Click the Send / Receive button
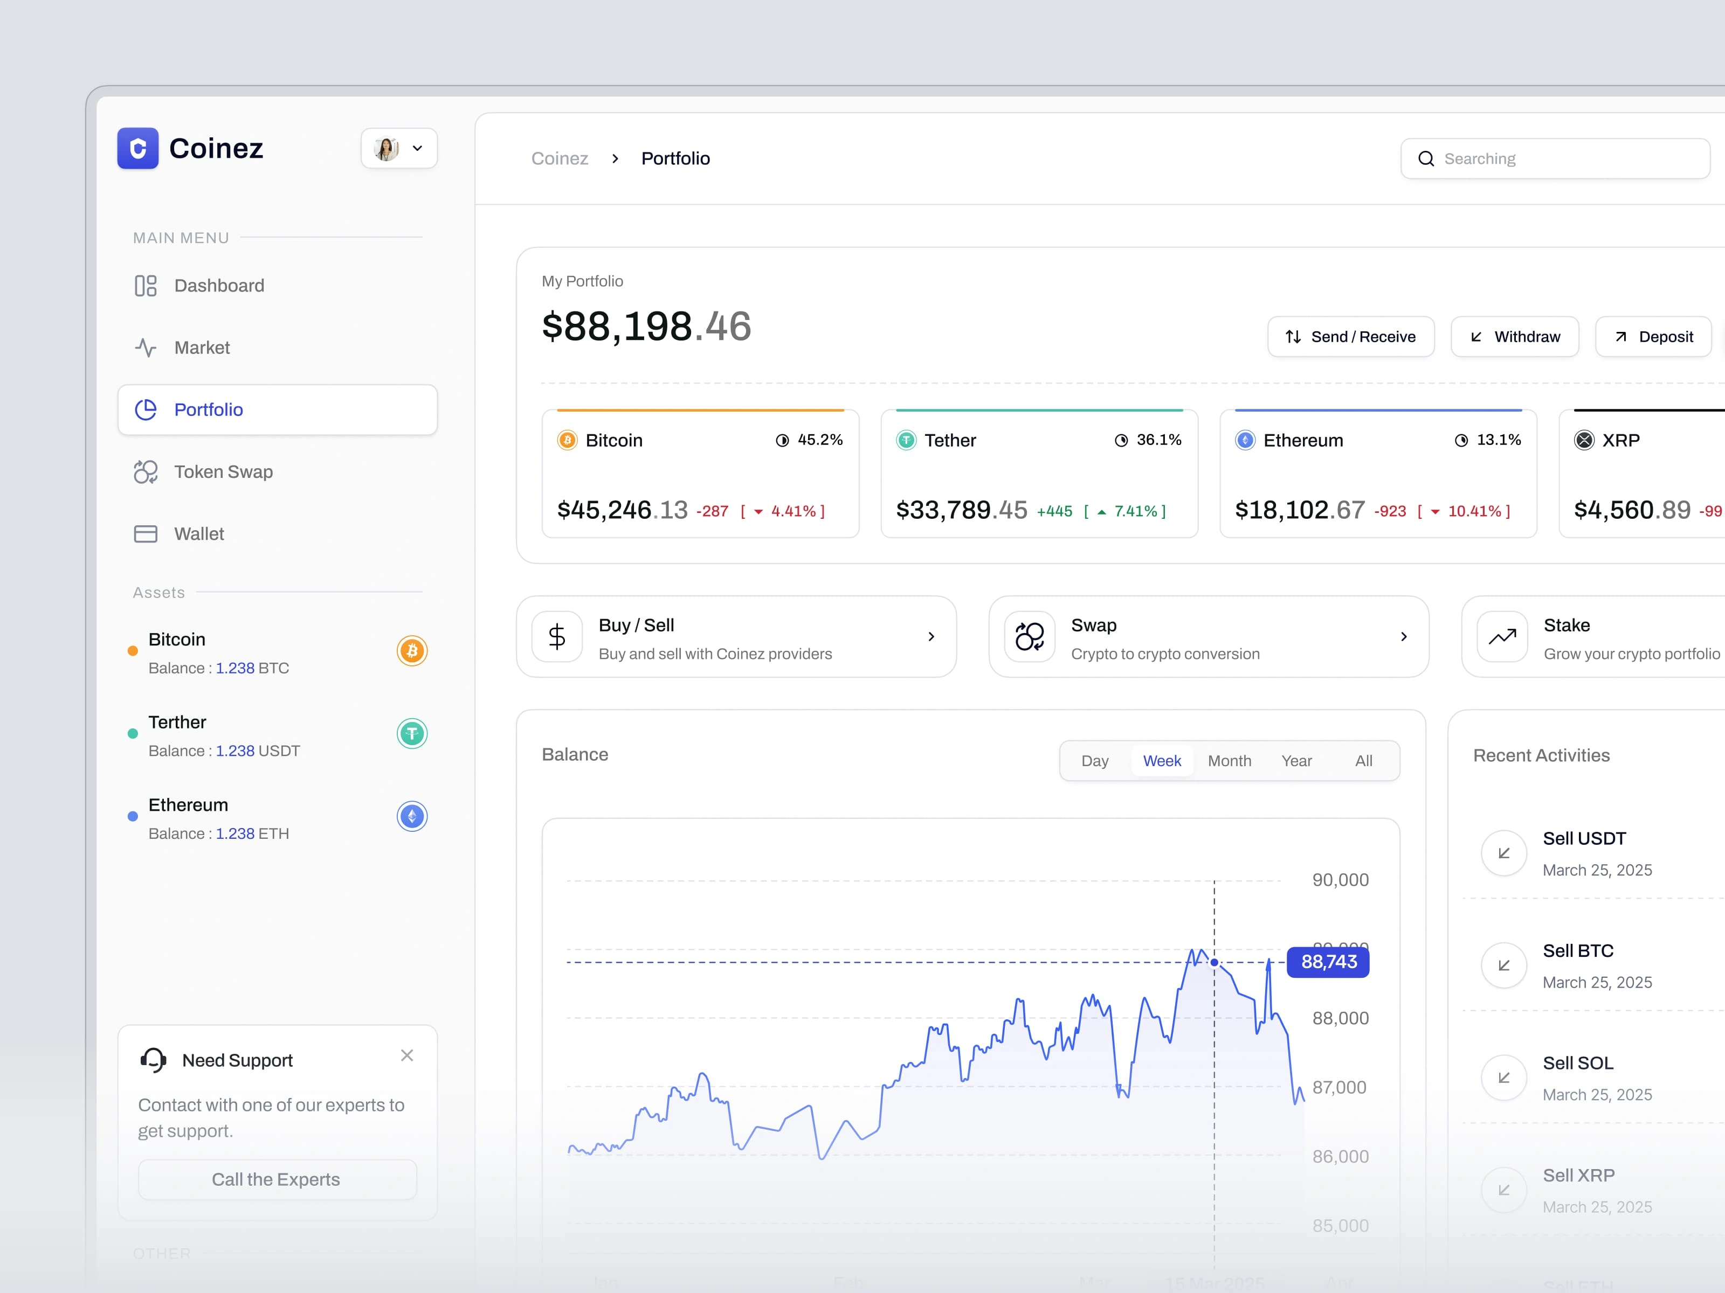 point(1351,337)
